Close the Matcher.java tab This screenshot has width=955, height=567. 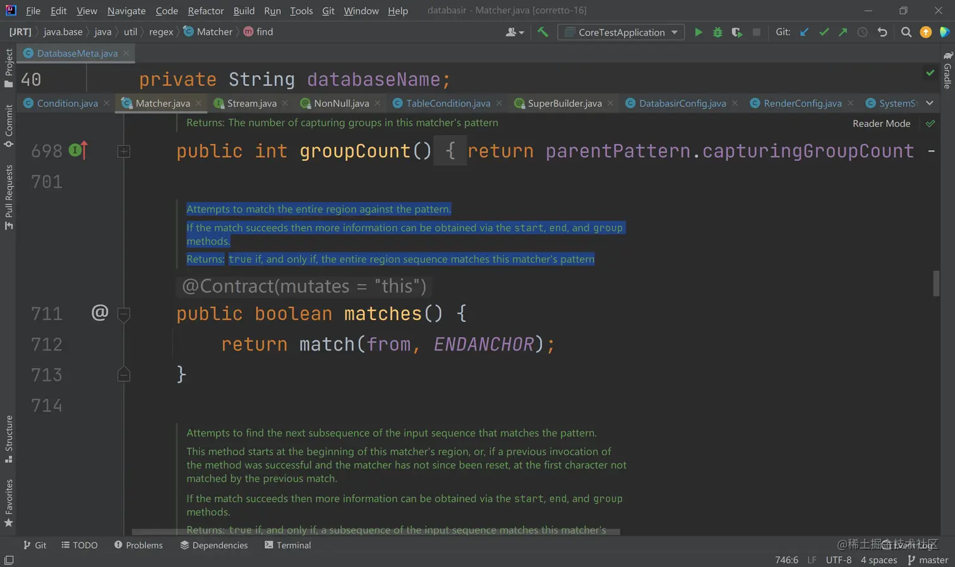coord(198,103)
